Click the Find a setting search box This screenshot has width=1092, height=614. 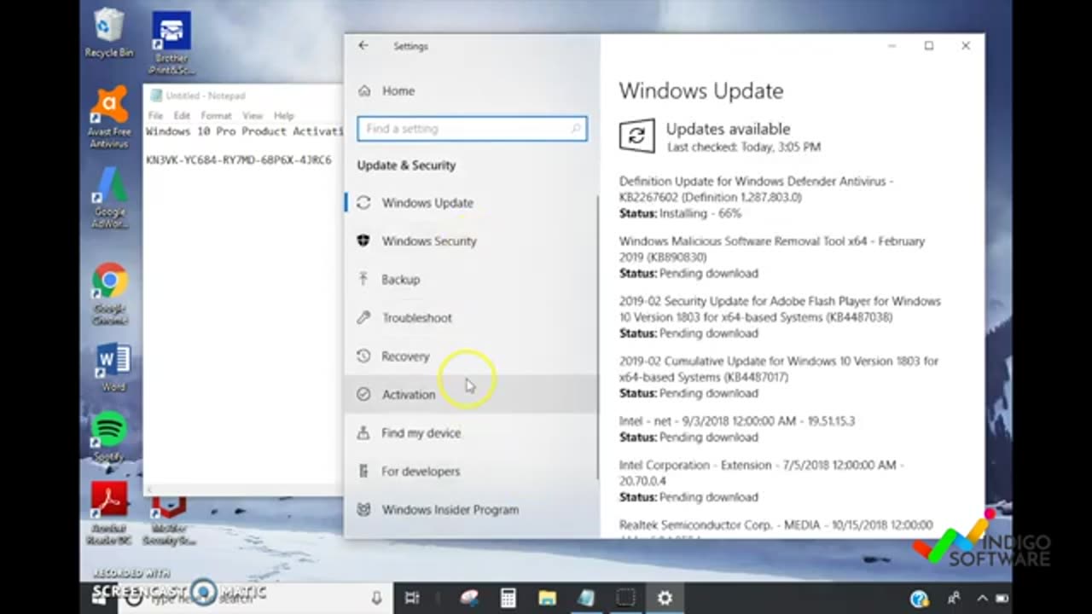pyautogui.click(x=472, y=129)
